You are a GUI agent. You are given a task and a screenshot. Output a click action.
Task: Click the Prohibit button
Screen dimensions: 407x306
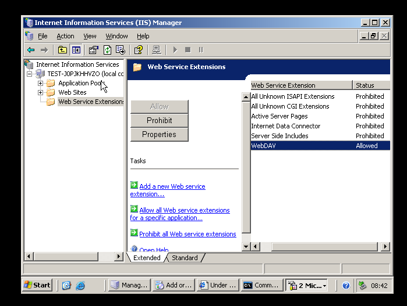tap(160, 121)
